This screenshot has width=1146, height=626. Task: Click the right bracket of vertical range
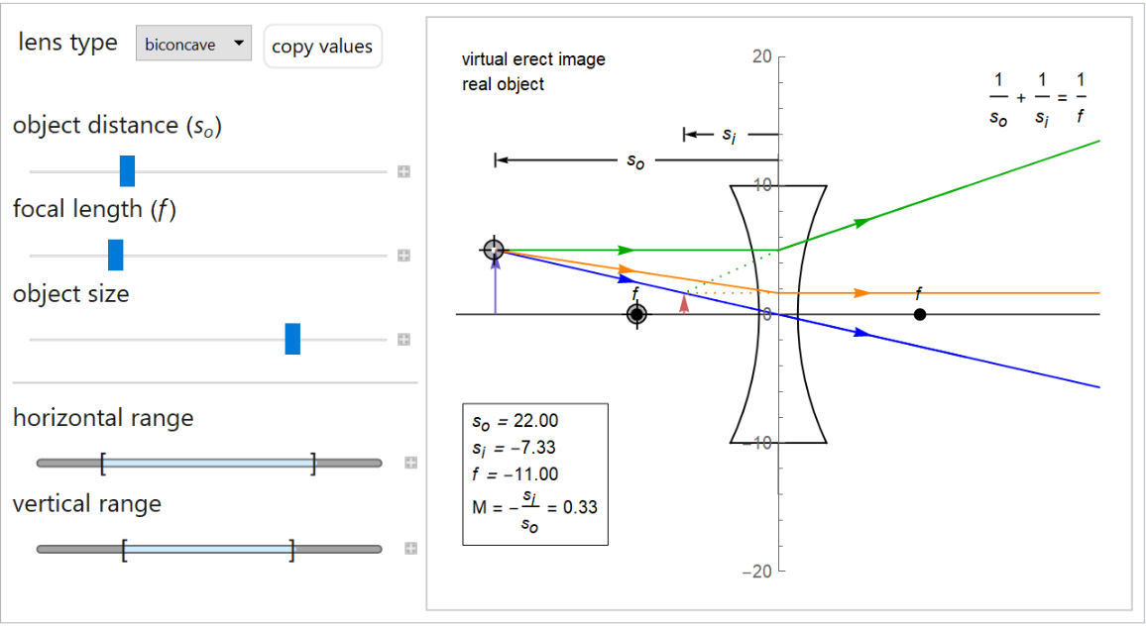(x=292, y=549)
